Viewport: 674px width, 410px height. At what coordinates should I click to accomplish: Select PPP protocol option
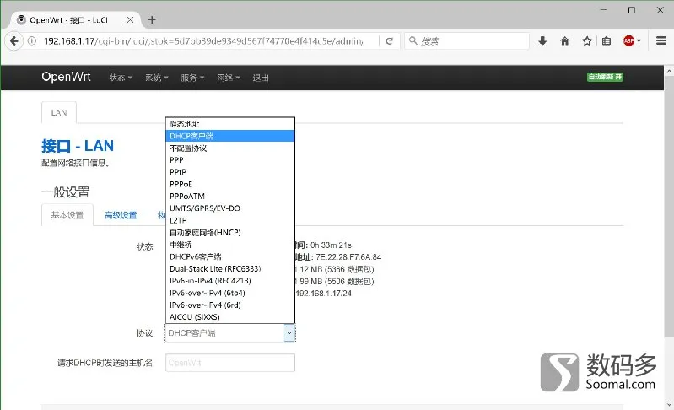[x=230, y=160]
